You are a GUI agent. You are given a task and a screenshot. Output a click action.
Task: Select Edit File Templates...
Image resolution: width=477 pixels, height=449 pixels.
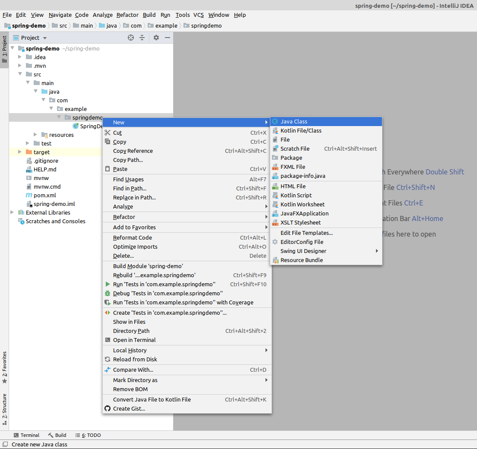[326, 233]
